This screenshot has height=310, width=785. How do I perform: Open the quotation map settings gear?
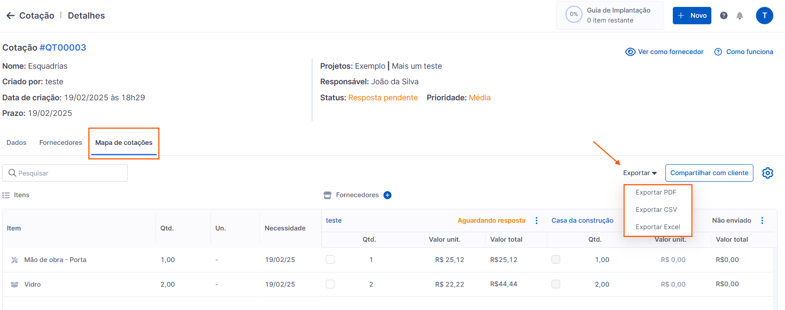point(767,173)
